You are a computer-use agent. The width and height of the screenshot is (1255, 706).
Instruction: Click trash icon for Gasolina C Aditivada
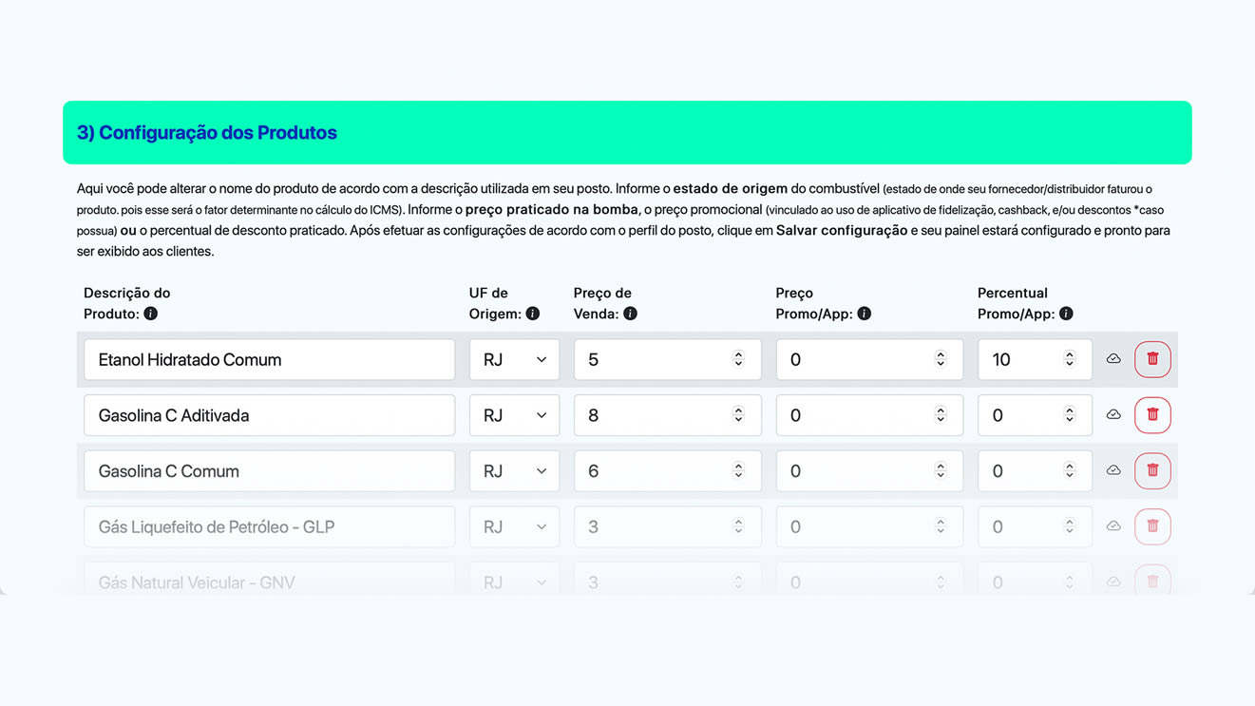point(1152,415)
